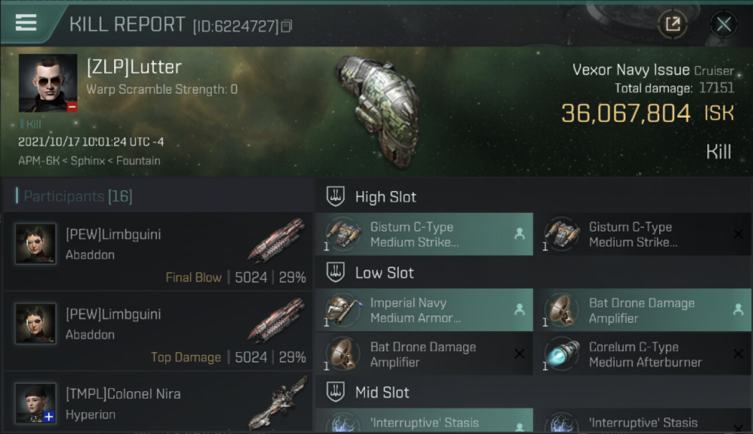The height and width of the screenshot is (434, 753).
Task: Select the High Slot shield icon
Action: (335, 197)
